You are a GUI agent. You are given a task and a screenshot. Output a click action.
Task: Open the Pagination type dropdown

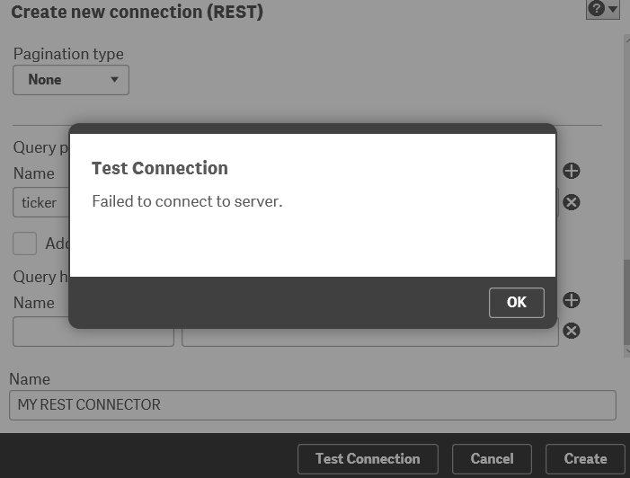pyautogui.click(x=71, y=80)
